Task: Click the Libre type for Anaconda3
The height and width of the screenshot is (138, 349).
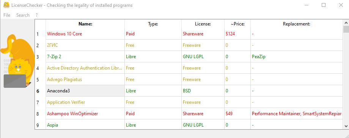Action: click(x=153, y=91)
